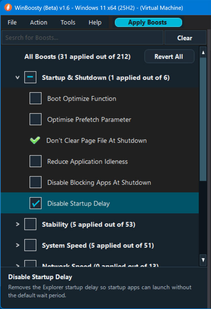
Task: Click System Speed (5 applied out of 51) label
Action: click(98, 246)
